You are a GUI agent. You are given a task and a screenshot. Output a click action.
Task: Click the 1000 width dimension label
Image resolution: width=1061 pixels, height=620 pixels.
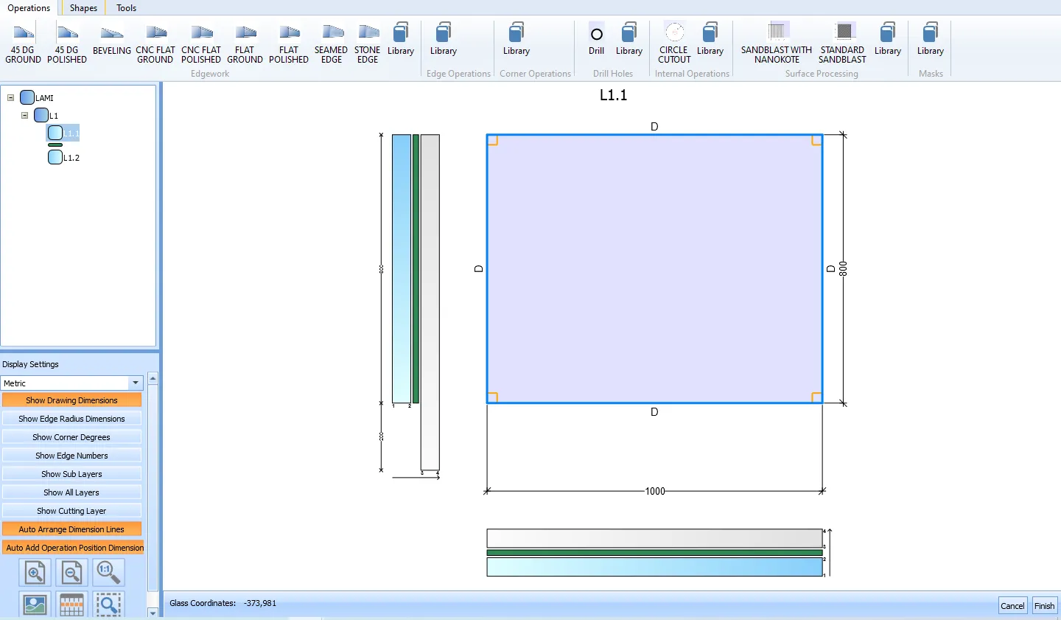[655, 491]
